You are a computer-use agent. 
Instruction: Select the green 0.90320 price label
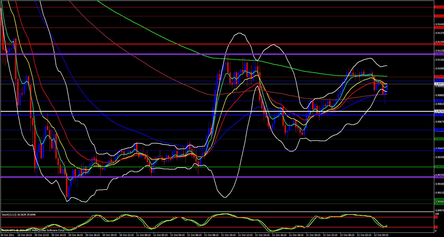pyautogui.click(x=439, y=167)
